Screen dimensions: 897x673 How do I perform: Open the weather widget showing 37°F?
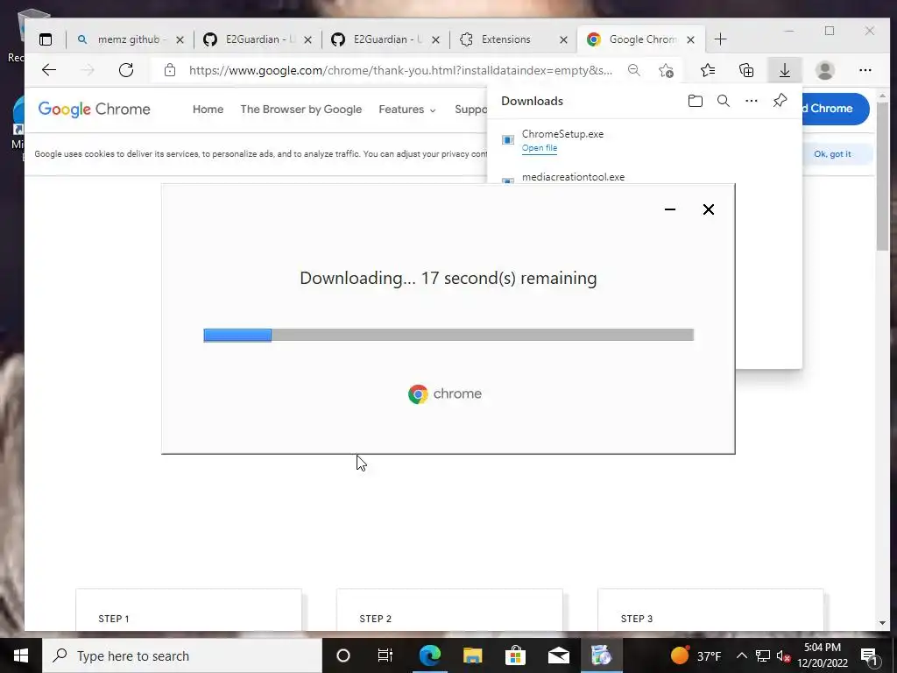pos(696,655)
